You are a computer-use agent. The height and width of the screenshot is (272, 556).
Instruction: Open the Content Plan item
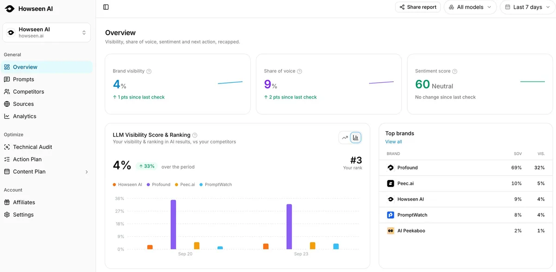point(46,171)
